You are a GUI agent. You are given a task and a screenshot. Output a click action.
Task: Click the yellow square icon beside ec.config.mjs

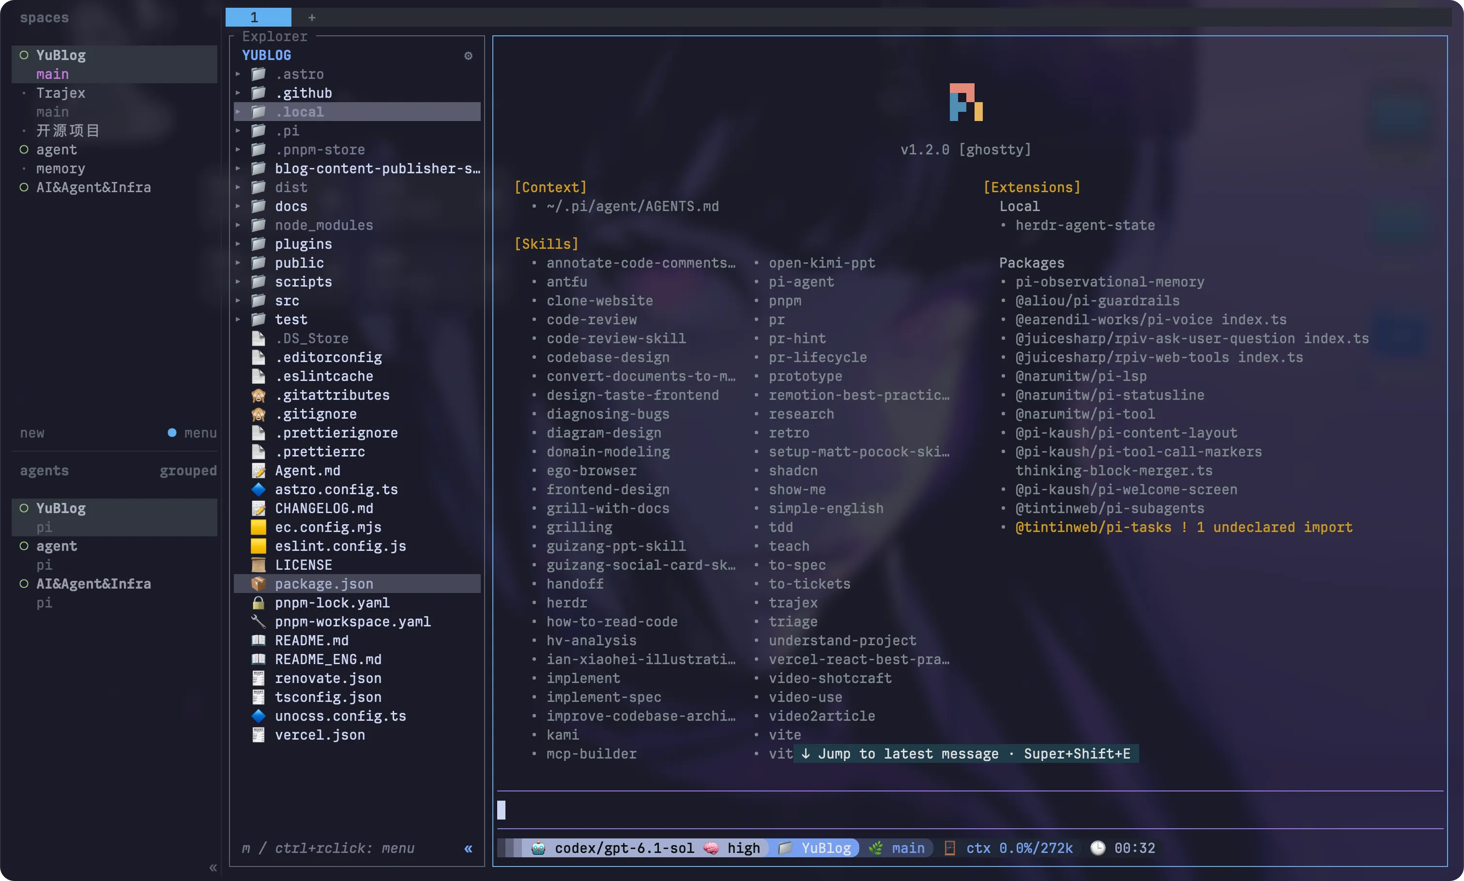click(258, 527)
